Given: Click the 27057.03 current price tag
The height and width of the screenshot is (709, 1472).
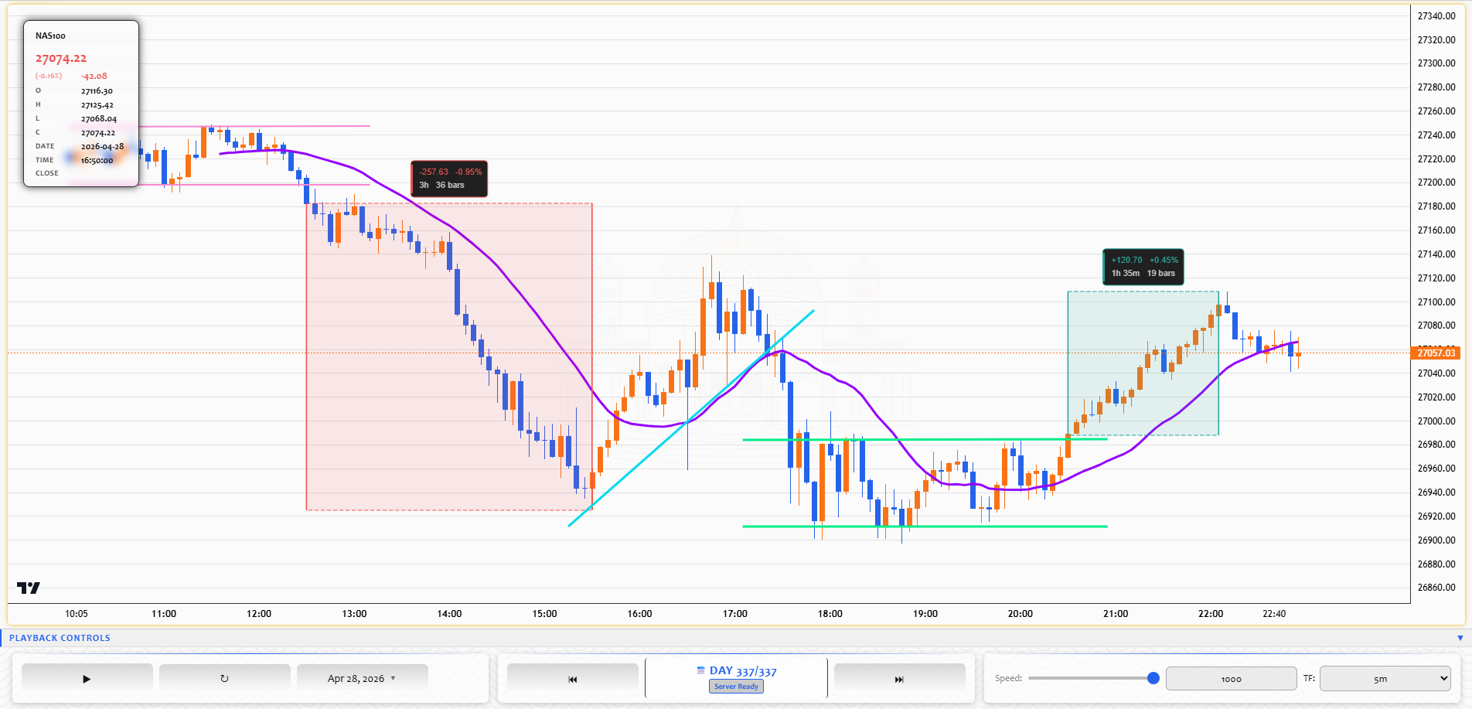Looking at the screenshot, I should [1436, 353].
